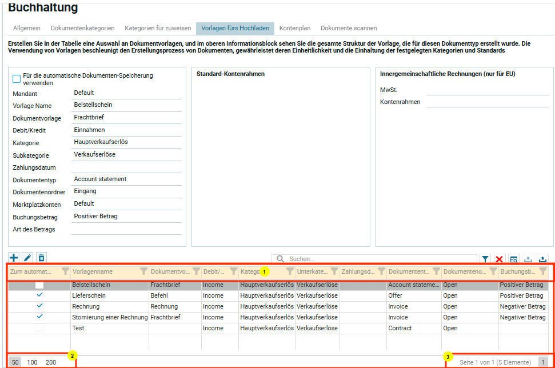Screen dimensions: 555x368
Task: Set page size to 100 rows
Action: 32,362
